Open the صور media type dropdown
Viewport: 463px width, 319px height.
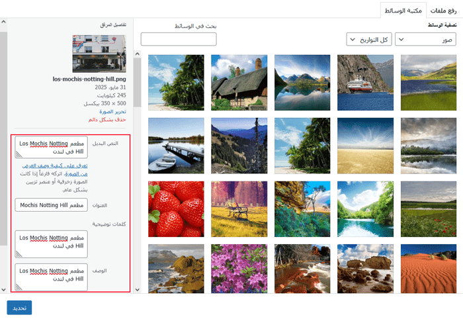[x=425, y=39]
